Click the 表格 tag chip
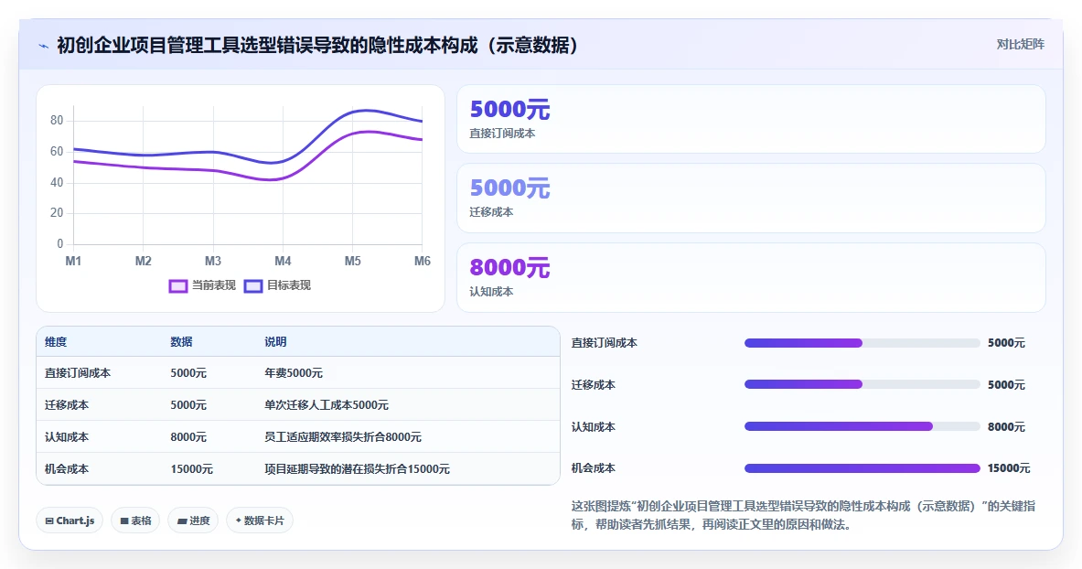Viewport: 1082px width, 569px height. [x=135, y=521]
